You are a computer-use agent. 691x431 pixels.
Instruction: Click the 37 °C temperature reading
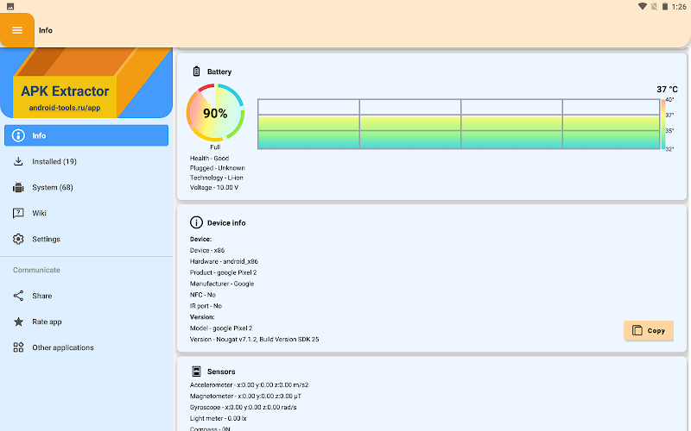(667, 90)
